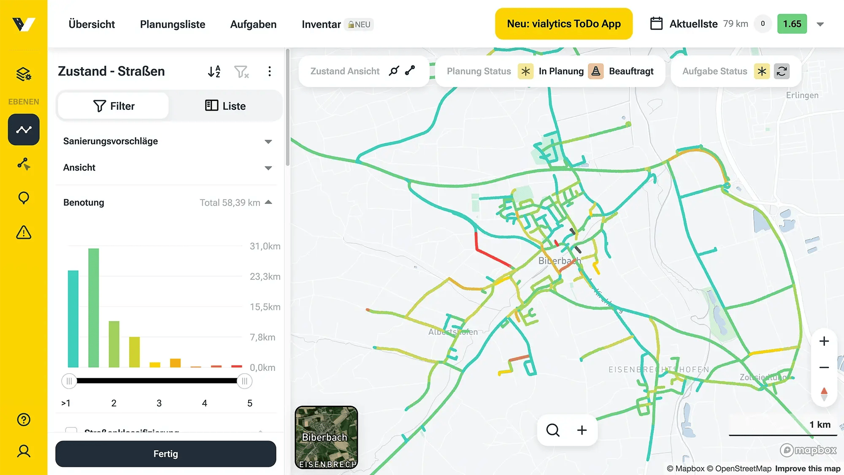
Task: Click the map search magnifier icon
Action: (553, 430)
